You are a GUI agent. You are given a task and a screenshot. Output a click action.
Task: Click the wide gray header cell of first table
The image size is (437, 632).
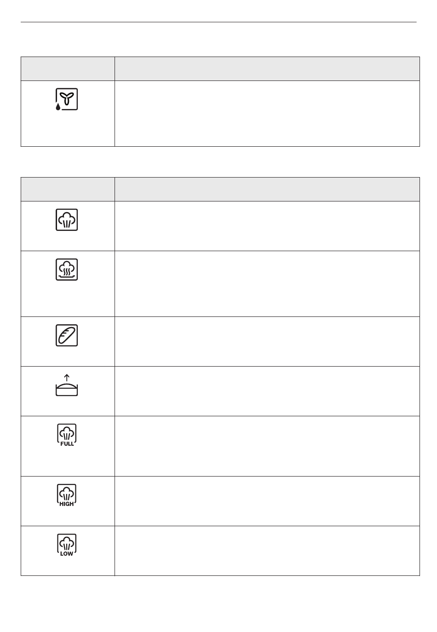[267, 69]
